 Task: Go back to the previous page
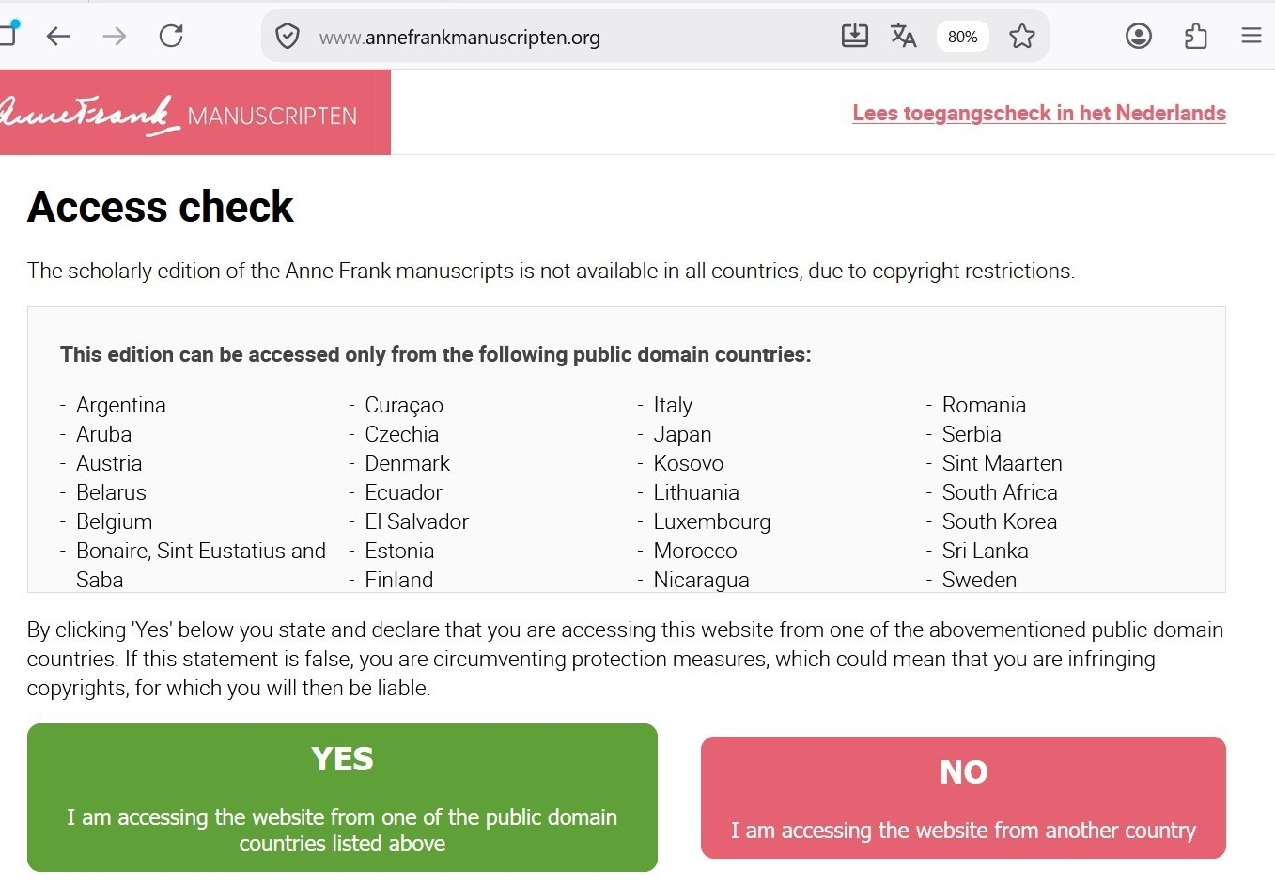(58, 37)
